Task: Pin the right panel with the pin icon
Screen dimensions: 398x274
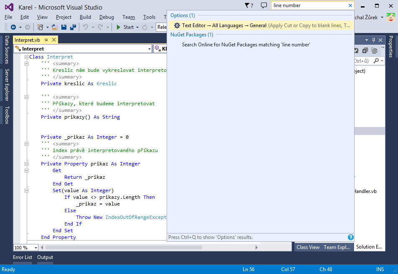Action: [374, 40]
